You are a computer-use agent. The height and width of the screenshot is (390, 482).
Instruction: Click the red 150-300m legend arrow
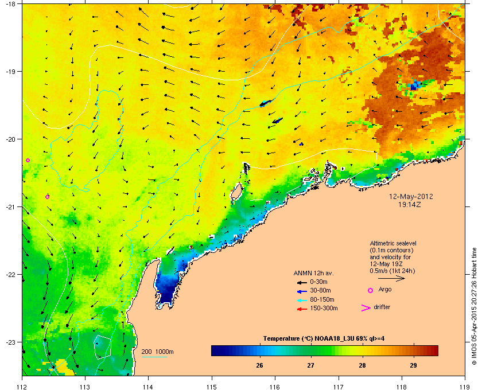(x=302, y=309)
